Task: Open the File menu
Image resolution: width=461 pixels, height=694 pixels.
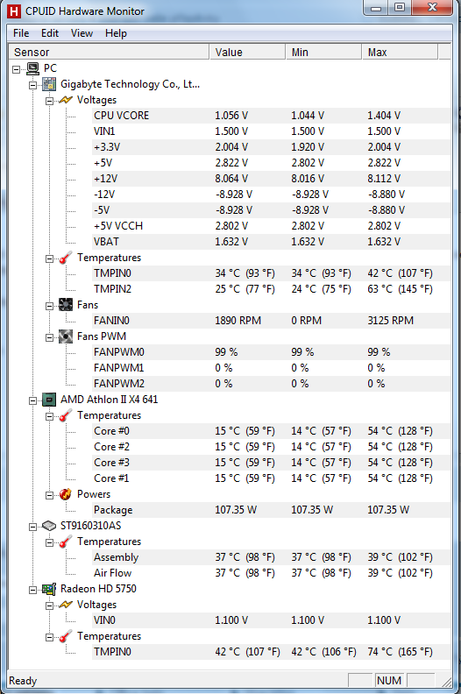Action: (21, 33)
